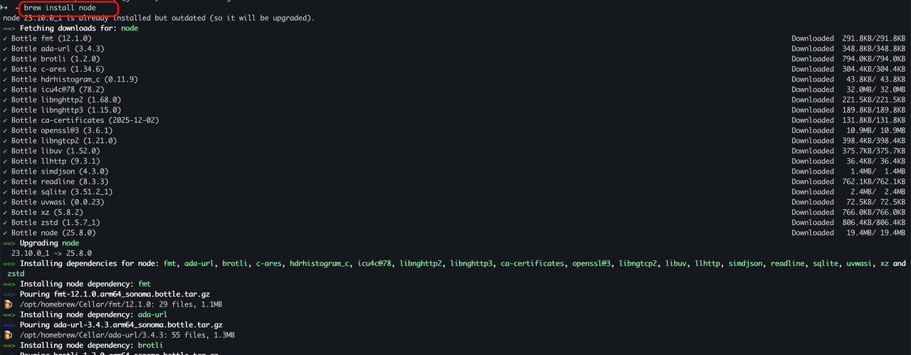Click the 19.4MB download status for node
This screenshot has width=911, height=355.
[x=848, y=233]
